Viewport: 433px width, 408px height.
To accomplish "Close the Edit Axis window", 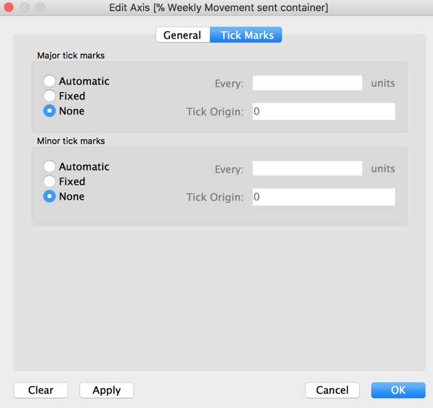I will (9, 7).
